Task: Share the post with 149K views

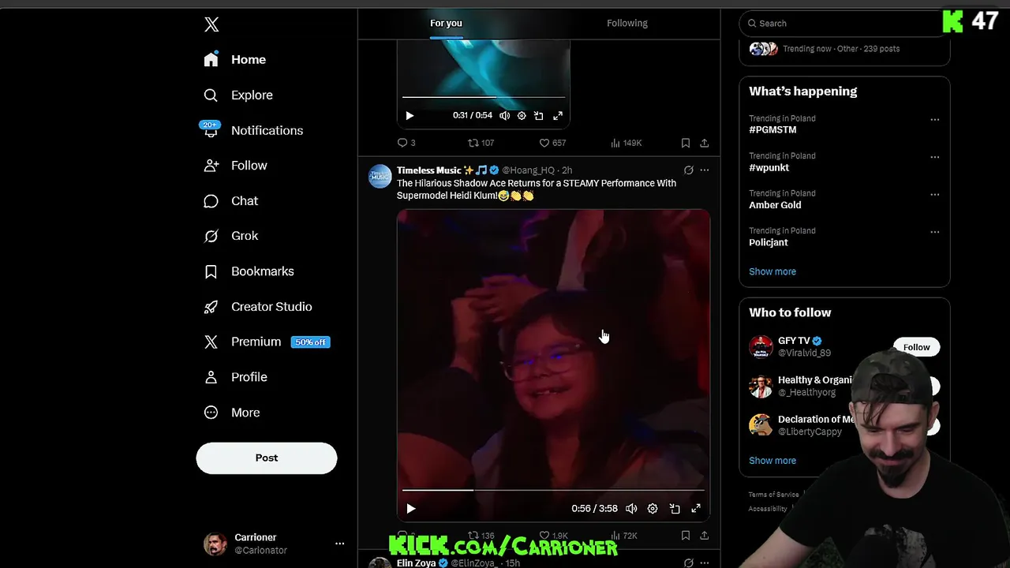Action: [705, 143]
